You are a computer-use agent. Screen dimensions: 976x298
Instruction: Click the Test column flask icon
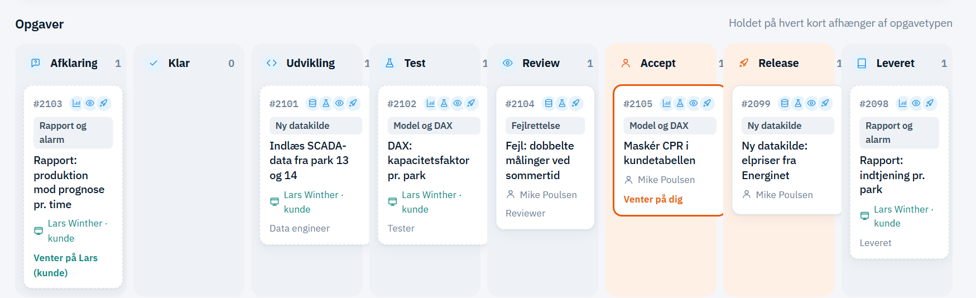click(x=390, y=63)
